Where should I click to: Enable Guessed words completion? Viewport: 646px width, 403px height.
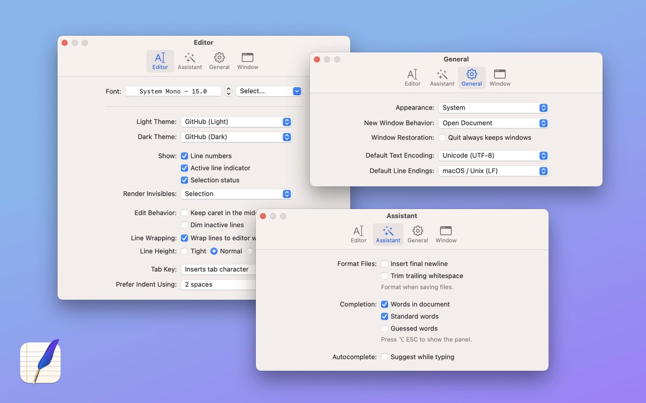(384, 328)
